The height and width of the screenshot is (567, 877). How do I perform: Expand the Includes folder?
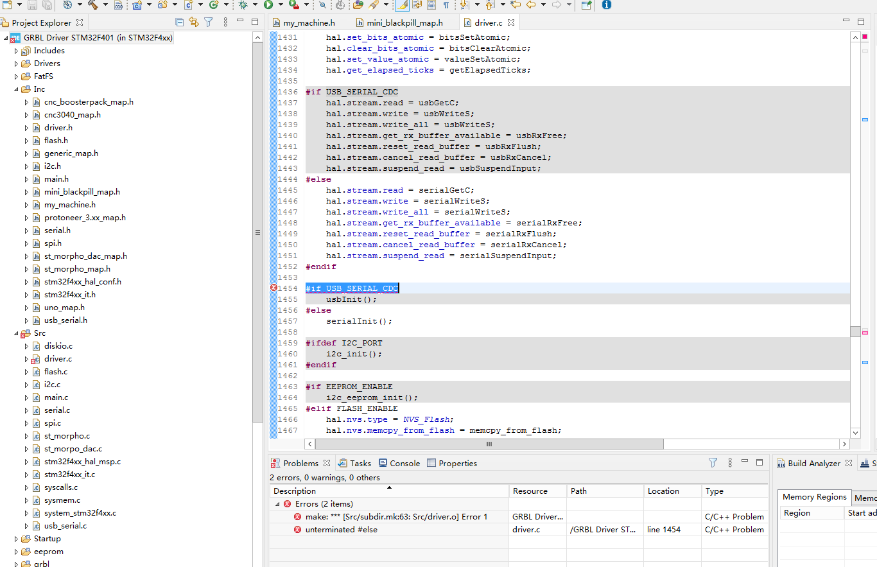(x=16, y=51)
